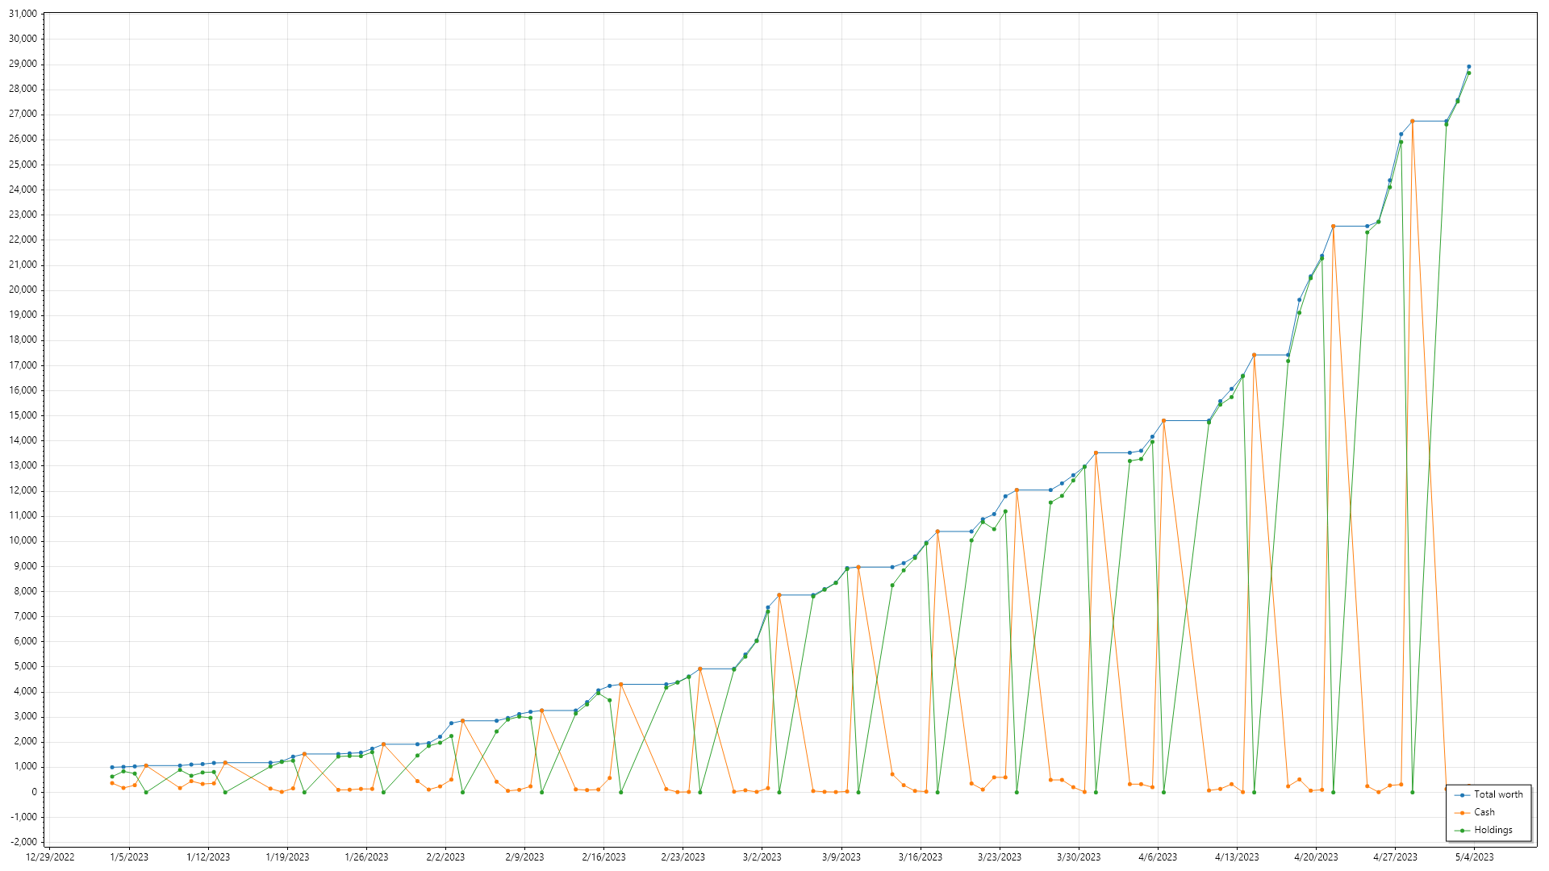The width and height of the screenshot is (1549, 871).
Task: Click the 4/27/2023 x-axis date label
Action: click(x=1395, y=857)
